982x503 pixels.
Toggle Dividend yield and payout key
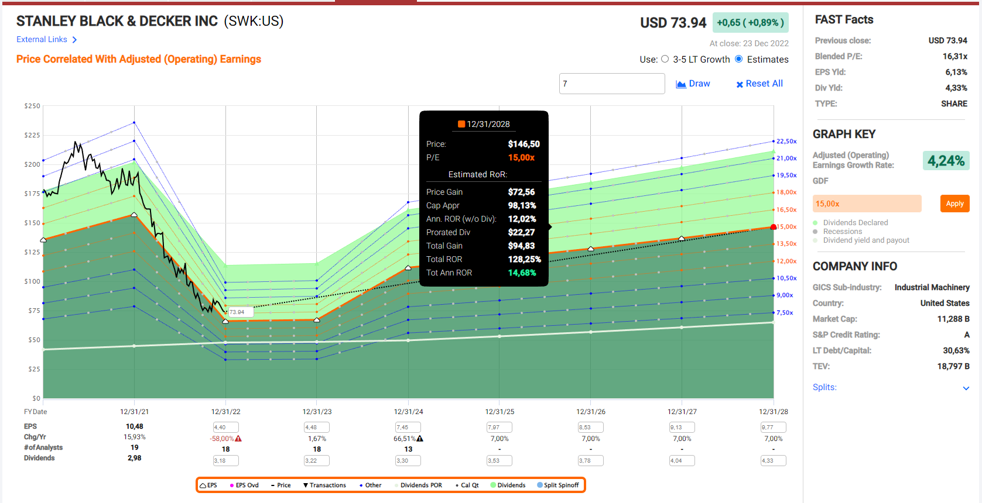pyautogui.click(x=815, y=240)
